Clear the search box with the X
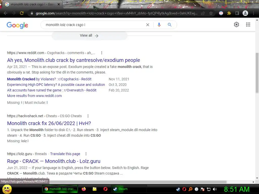259x194 pixels. point(148,25)
